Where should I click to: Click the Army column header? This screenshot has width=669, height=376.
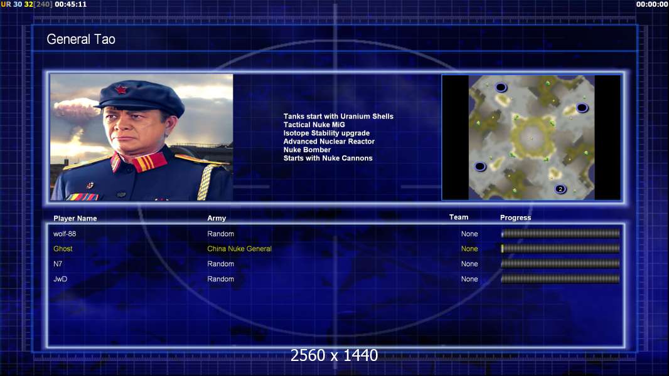tap(217, 218)
